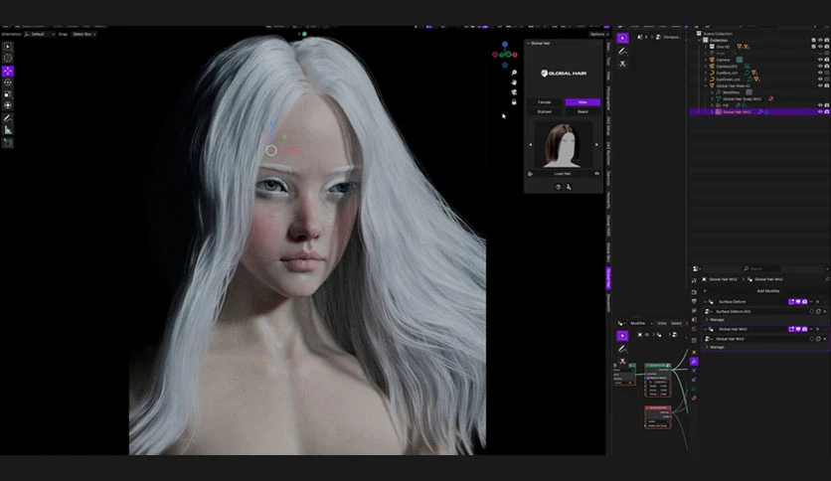831x481 pixels.
Task: Click the Add Modifier button
Action: [767, 291]
